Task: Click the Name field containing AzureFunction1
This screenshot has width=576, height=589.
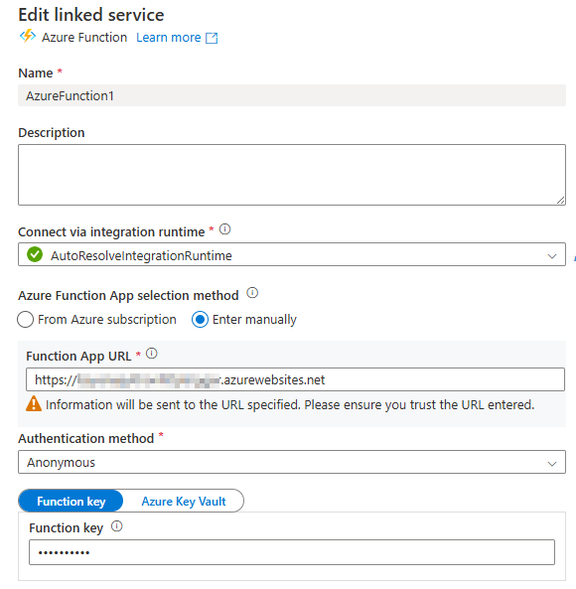Action: tap(292, 95)
